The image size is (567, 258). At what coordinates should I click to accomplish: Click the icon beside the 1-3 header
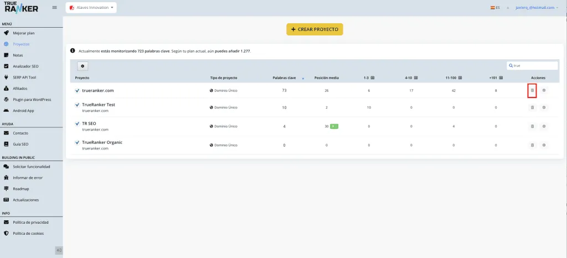coord(373,78)
